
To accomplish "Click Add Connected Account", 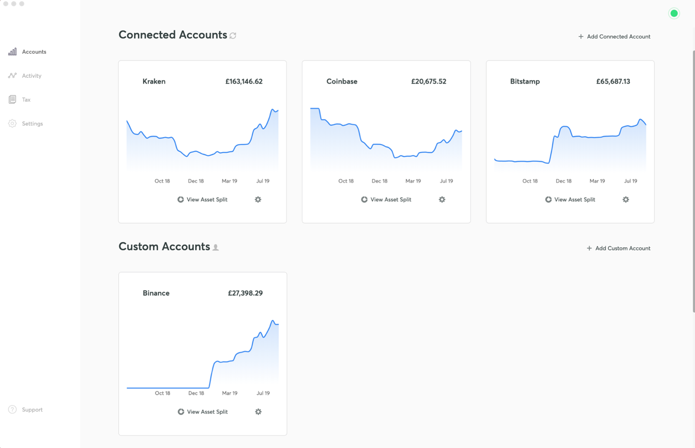I will [x=614, y=36].
